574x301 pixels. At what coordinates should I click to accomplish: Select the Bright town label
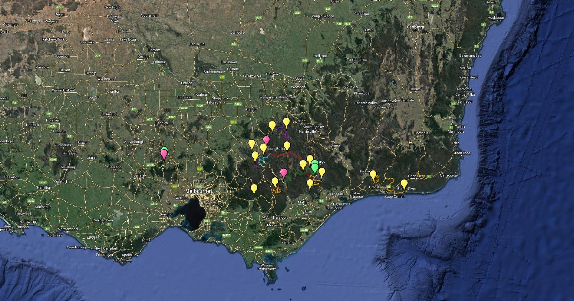click(x=301, y=121)
